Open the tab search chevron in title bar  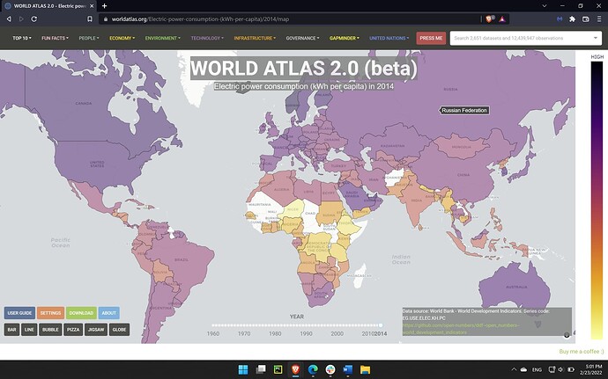[x=545, y=6]
